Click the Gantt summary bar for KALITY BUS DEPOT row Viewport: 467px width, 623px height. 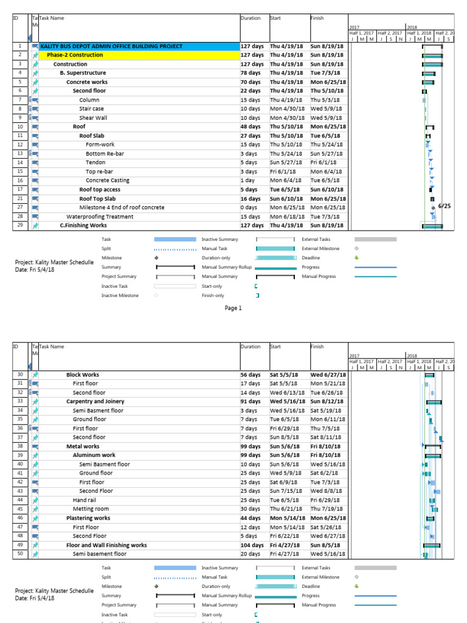coord(432,46)
